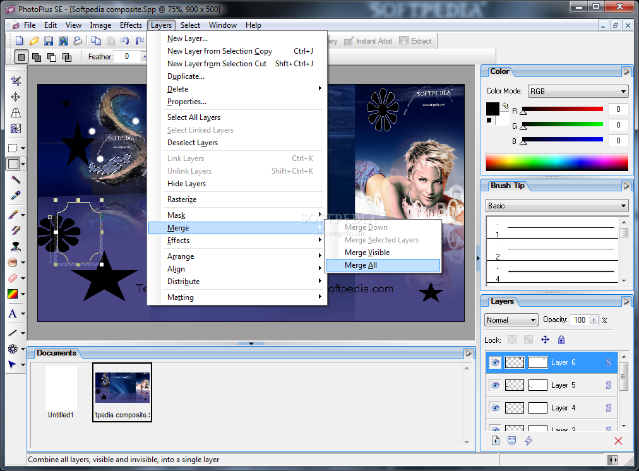
Task: Swap foreground and background colors
Action: click(x=505, y=106)
